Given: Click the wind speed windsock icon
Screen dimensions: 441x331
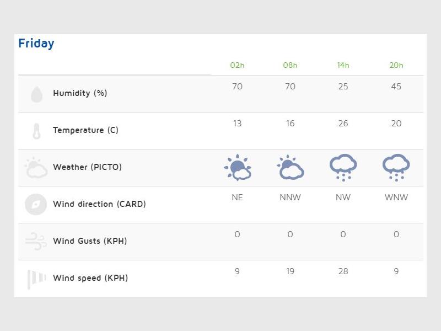Looking at the screenshot, I should 36,279.
